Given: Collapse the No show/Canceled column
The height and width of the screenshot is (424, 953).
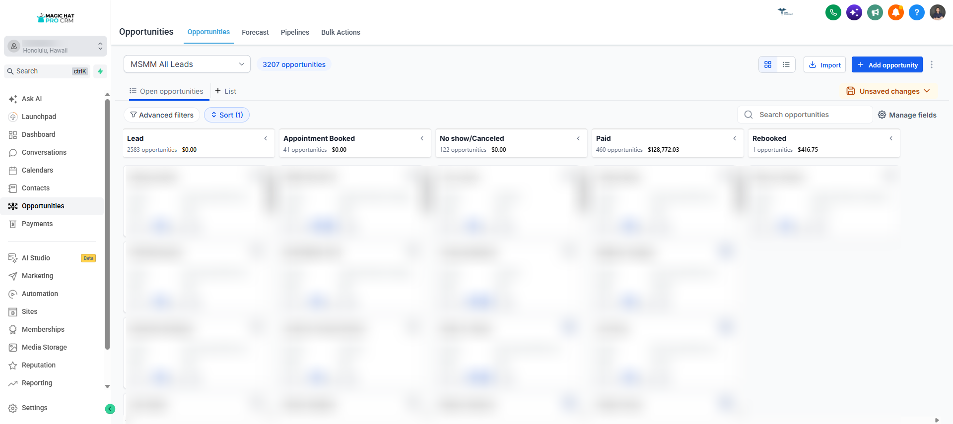Looking at the screenshot, I should (578, 138).
